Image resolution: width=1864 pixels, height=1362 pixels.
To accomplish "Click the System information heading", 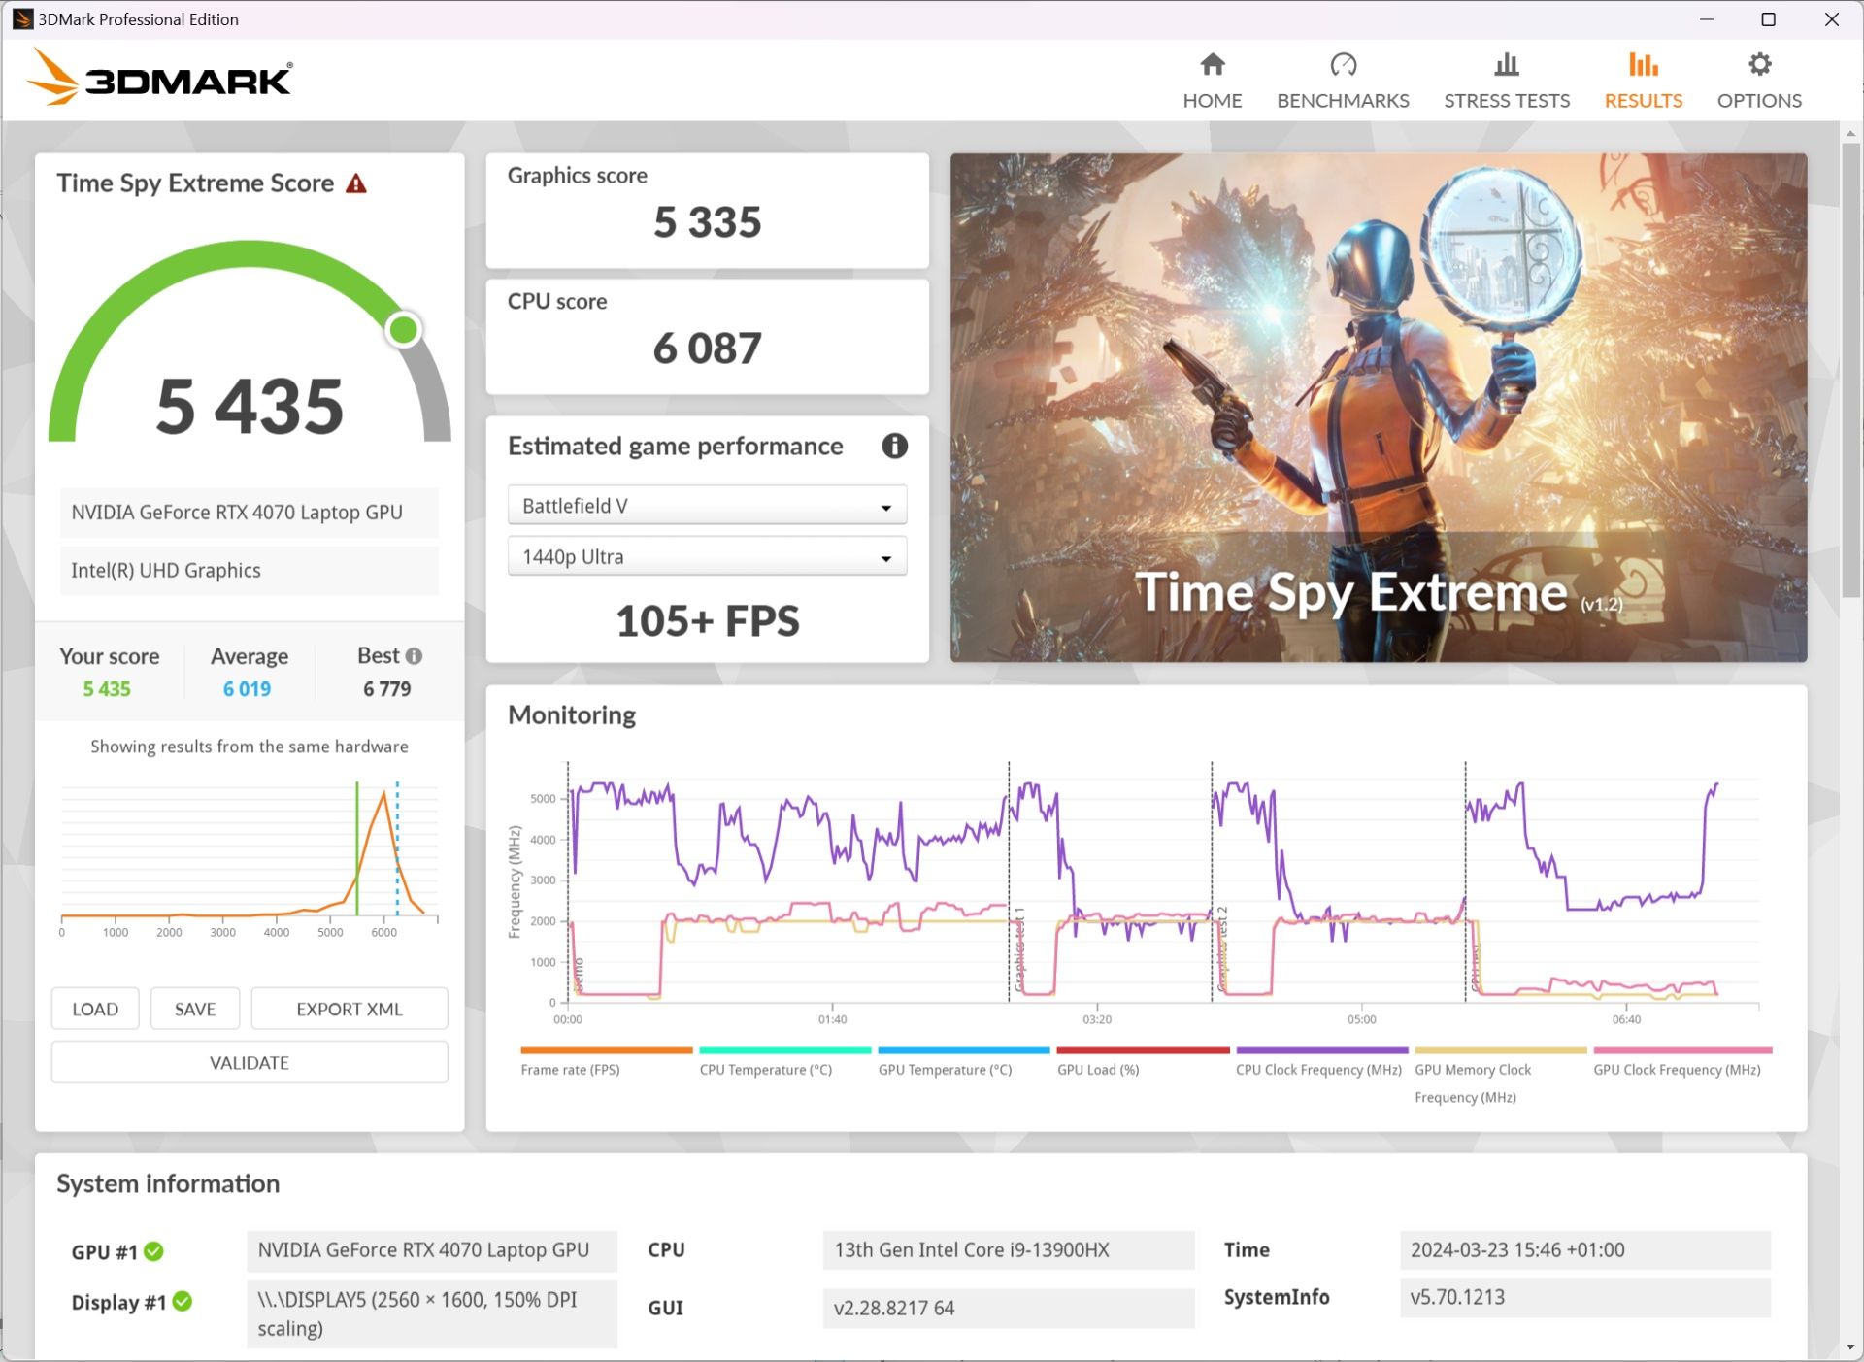I will point(168,1184).
